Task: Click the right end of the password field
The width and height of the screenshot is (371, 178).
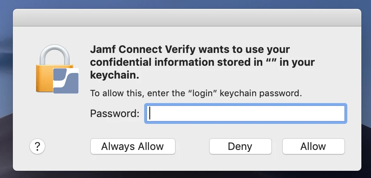Action: 341,113
